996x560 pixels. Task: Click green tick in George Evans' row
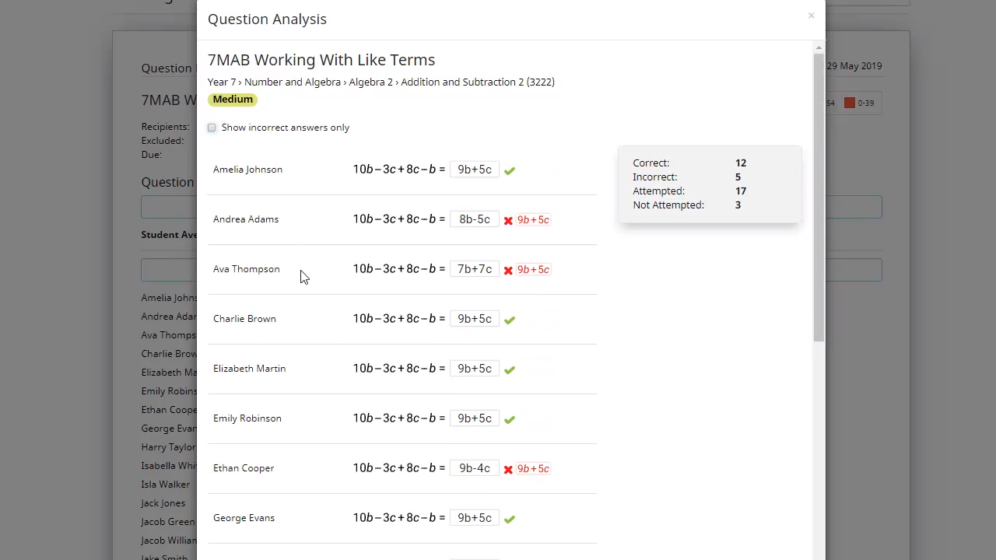[x=510, y=519]
